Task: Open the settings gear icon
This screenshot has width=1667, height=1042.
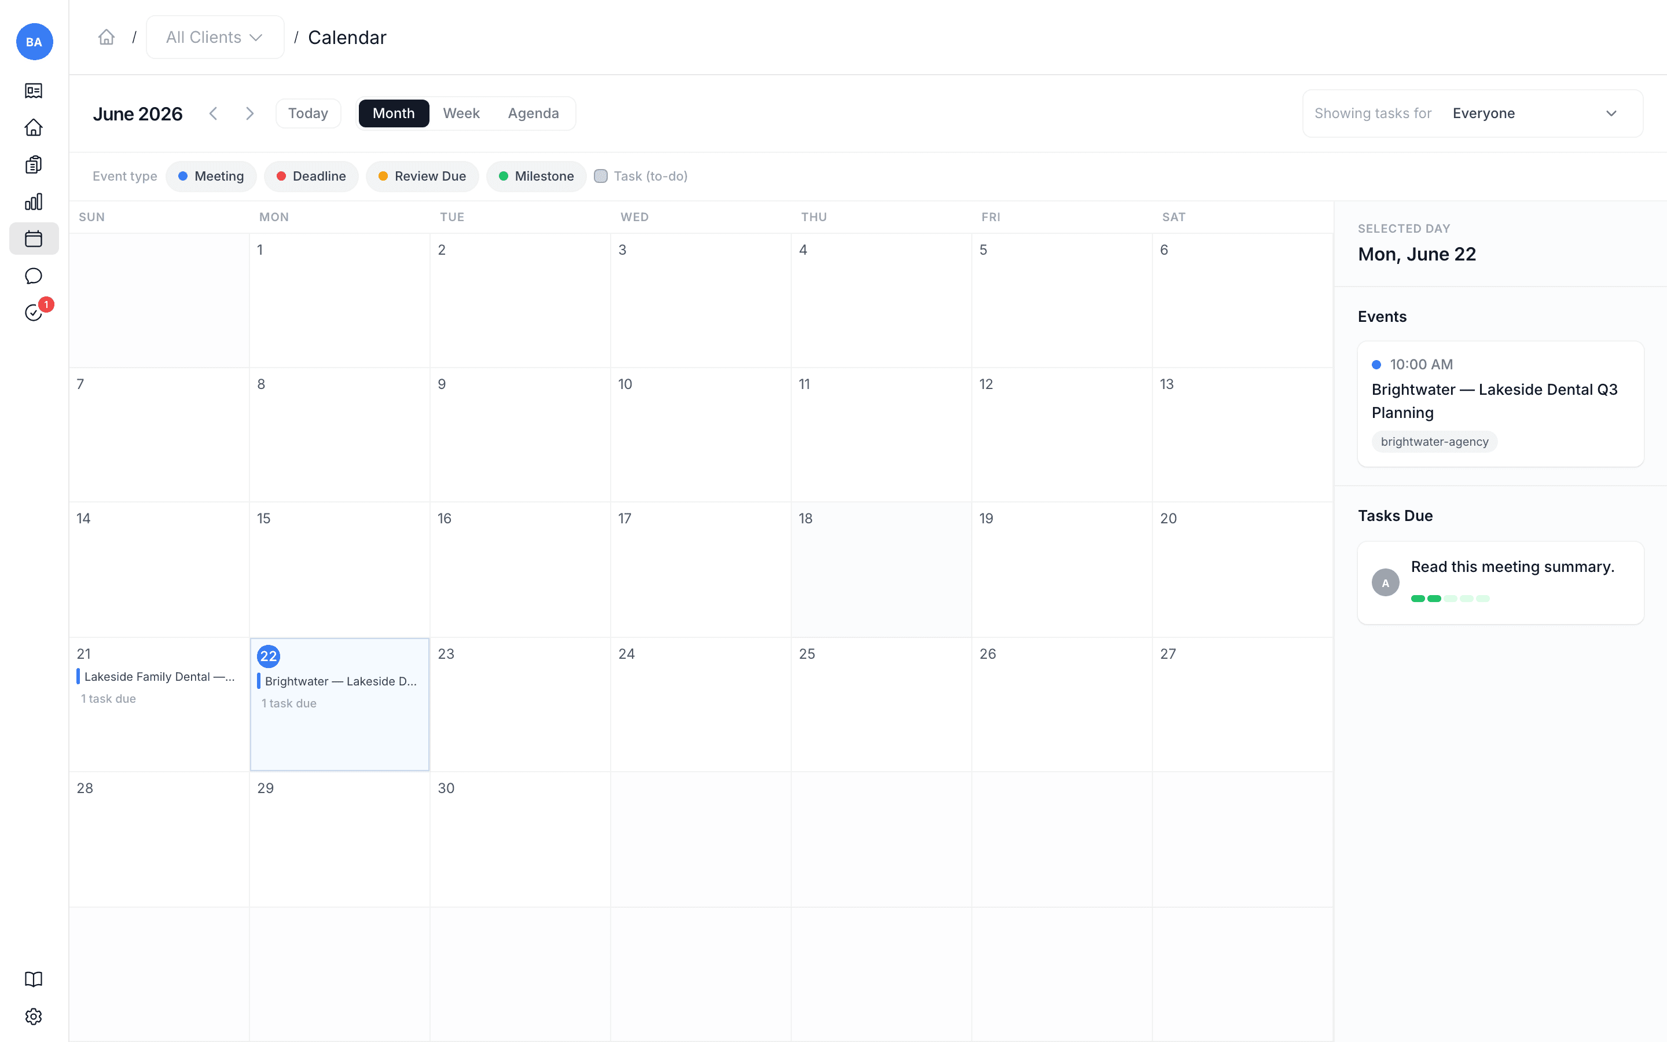Action: coord(34,1017)
